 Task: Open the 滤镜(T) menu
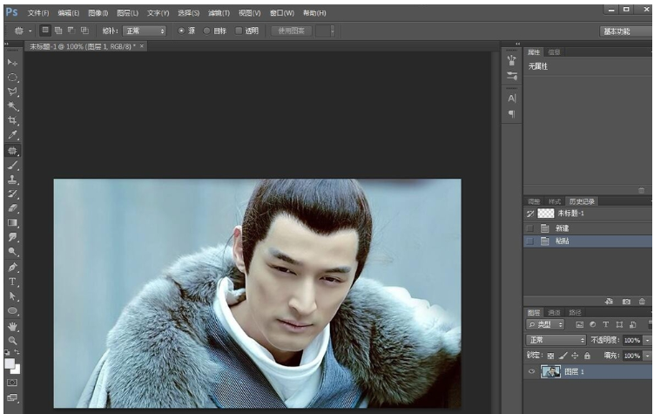pyautogui.click(x=219, y=13)
